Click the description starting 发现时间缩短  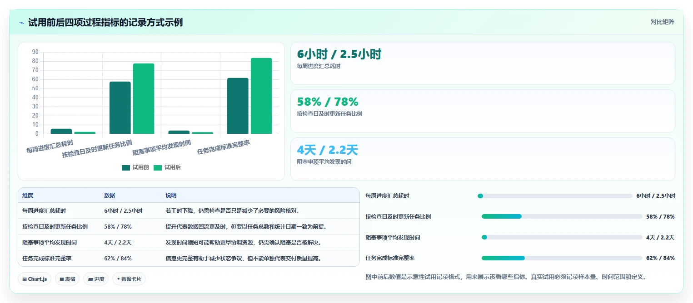pos(243,243)
